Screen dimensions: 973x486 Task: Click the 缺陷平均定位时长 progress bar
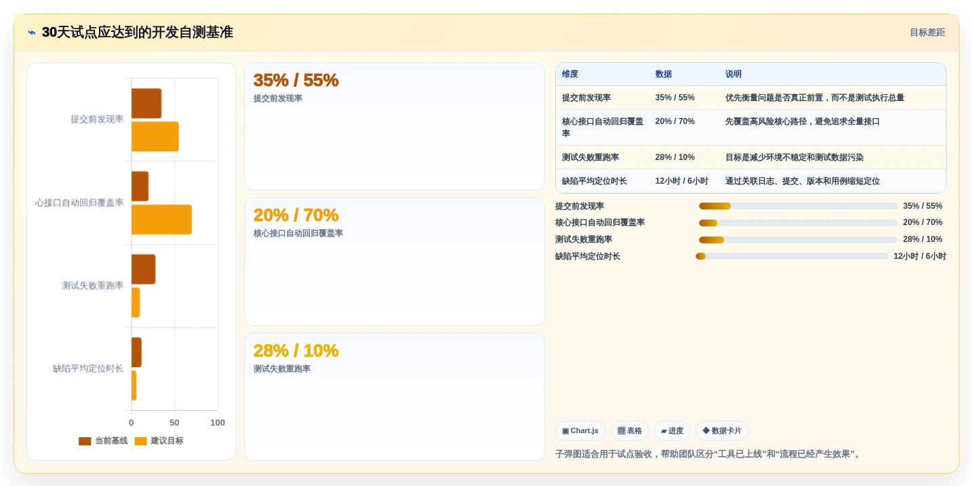(792, 256)
